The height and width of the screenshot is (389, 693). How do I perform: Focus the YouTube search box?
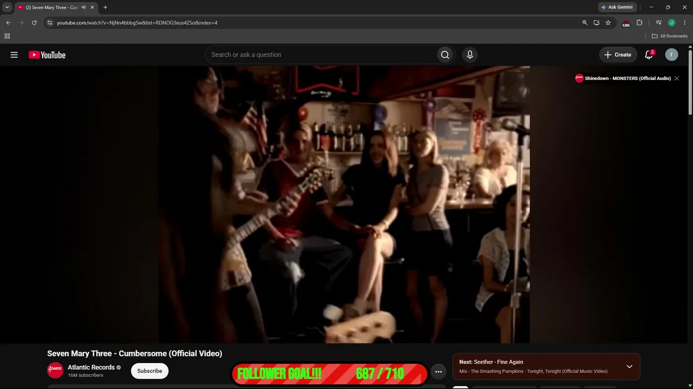[x=321, y=55]
